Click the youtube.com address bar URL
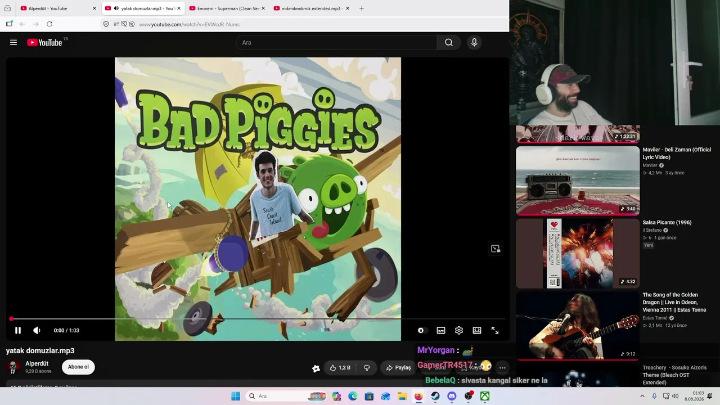Viewport: 720px width, 405px height. coord(189,24)
